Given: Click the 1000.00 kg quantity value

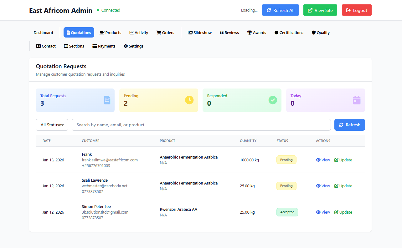Looking at the screenshot, I should [x=250, y=160].
